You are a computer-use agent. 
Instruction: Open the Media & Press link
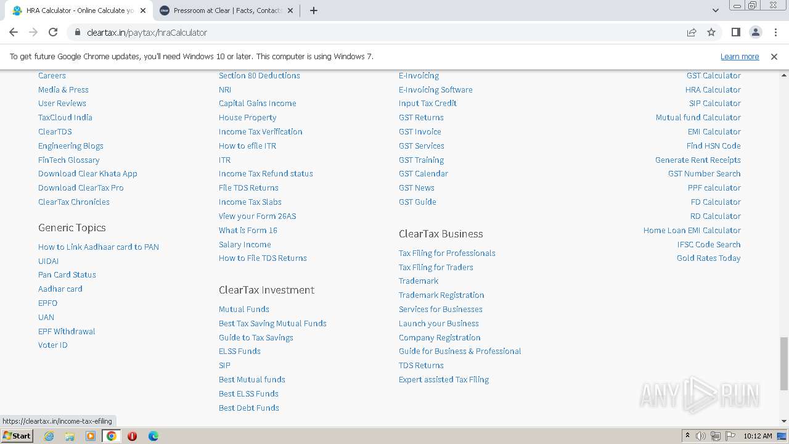pos(63,89)
